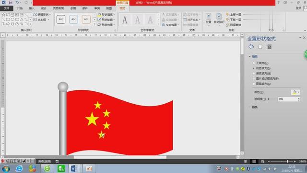Click the transparency 0% value field
The height and width of the screenshot is (173, 307).
tap(287, 99)
